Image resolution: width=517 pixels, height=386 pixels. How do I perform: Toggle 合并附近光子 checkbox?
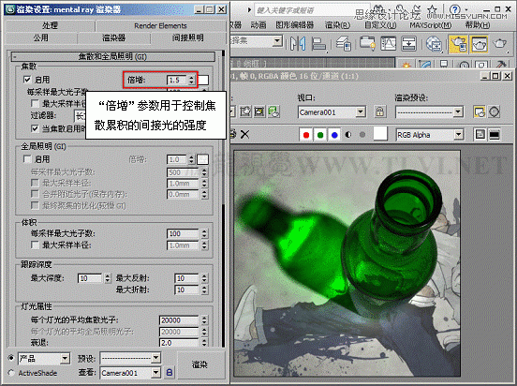click(35, 194)
